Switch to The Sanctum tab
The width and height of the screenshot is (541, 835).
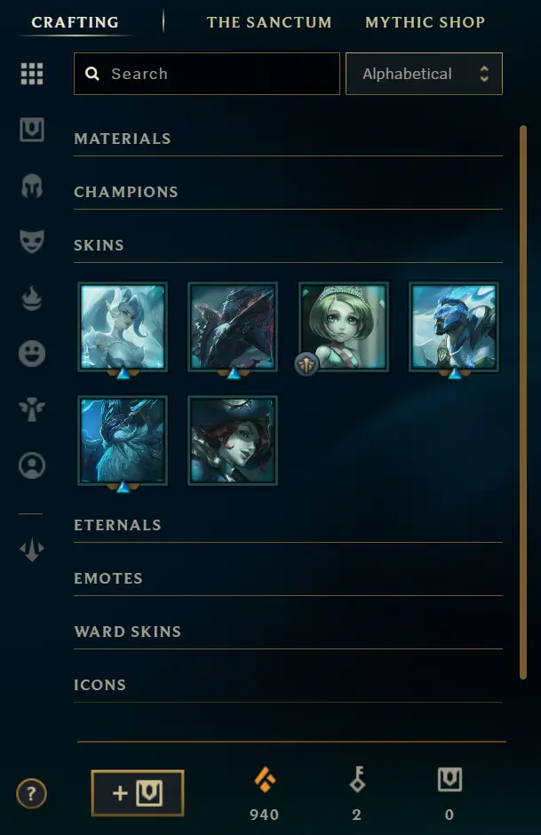(x=269, y=22)
